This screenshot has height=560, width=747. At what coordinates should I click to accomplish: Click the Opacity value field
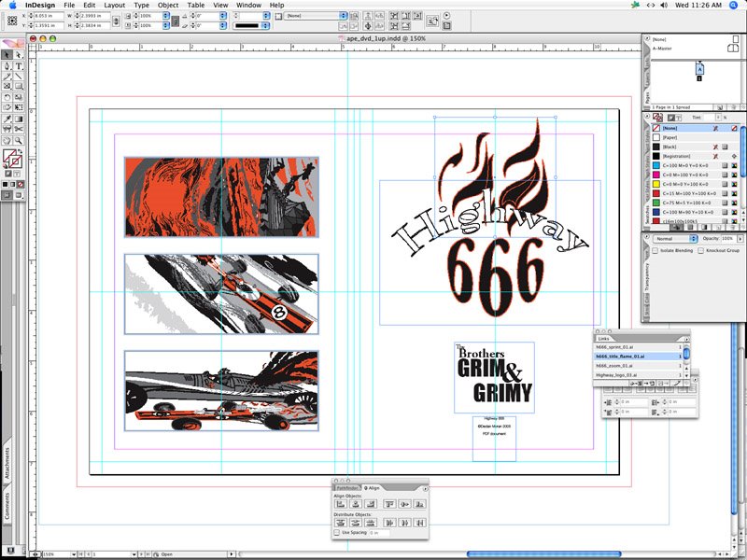pos(728,238)
